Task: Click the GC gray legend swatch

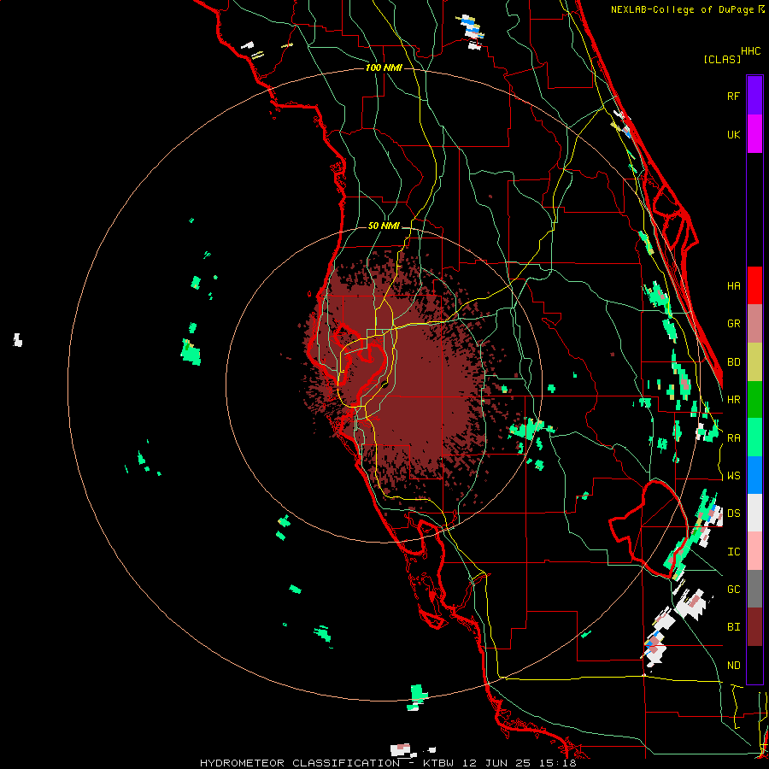Action: point(754,589)
